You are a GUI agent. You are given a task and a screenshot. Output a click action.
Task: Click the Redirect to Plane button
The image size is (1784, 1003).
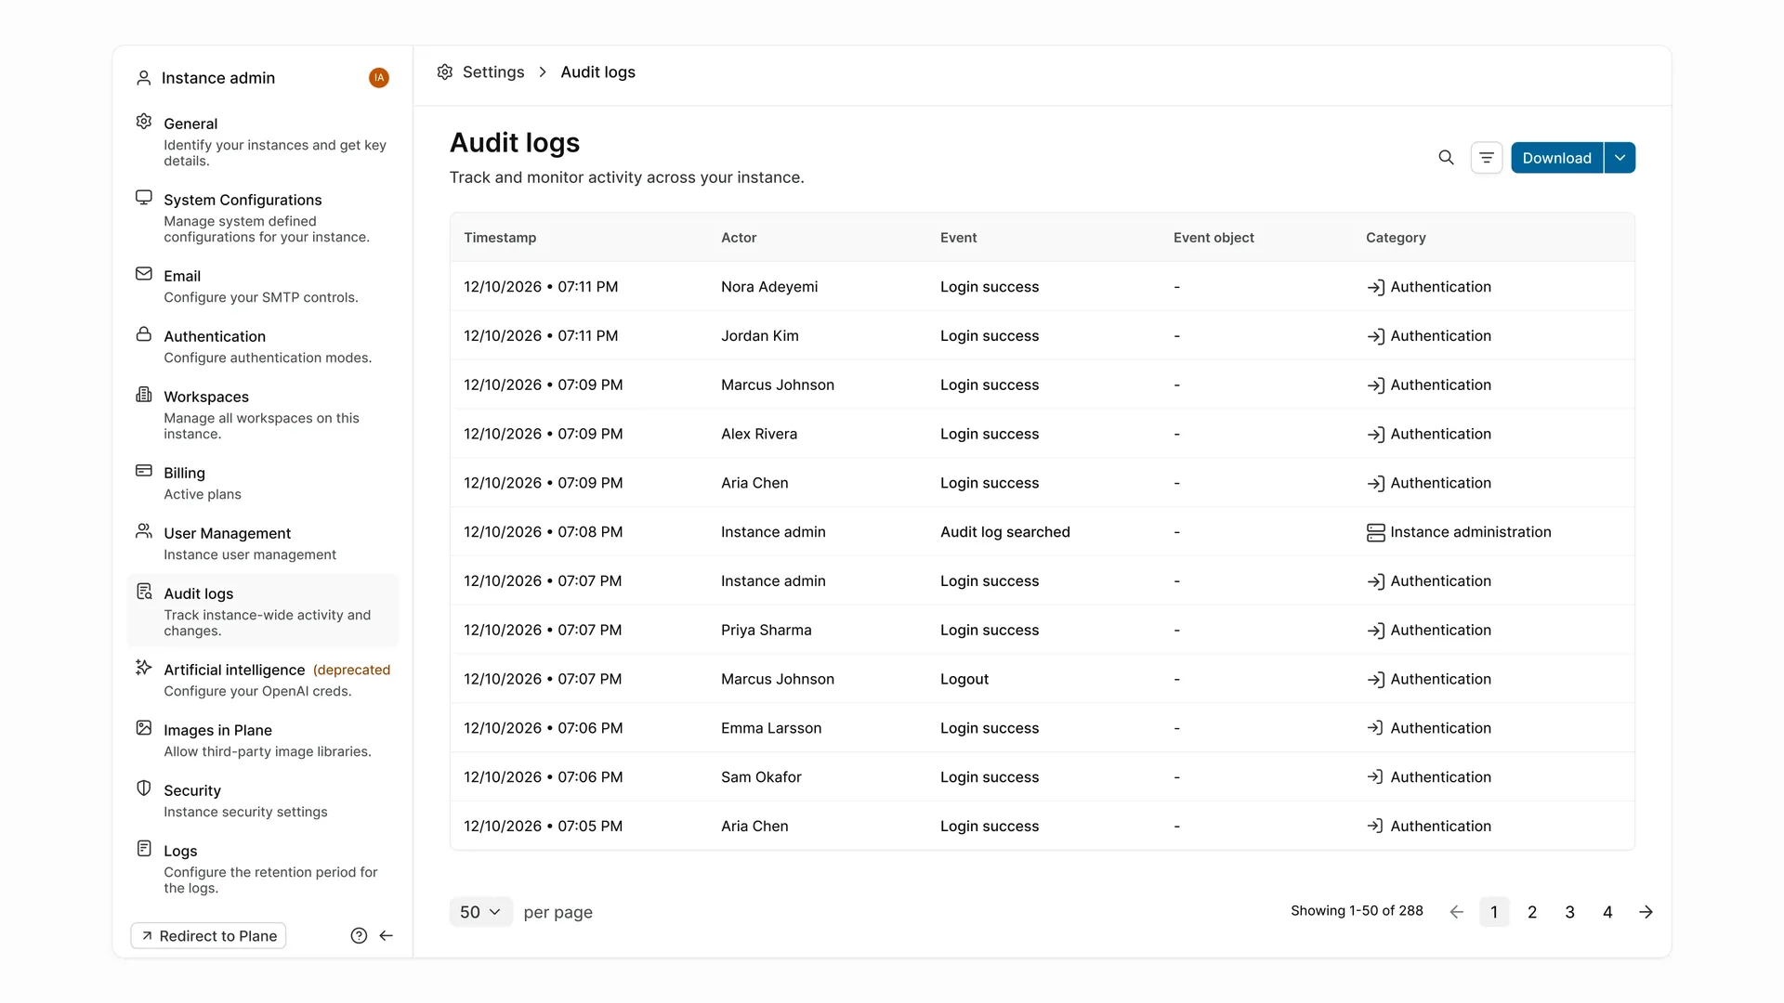pyautogui.click(x=208, y=936)
